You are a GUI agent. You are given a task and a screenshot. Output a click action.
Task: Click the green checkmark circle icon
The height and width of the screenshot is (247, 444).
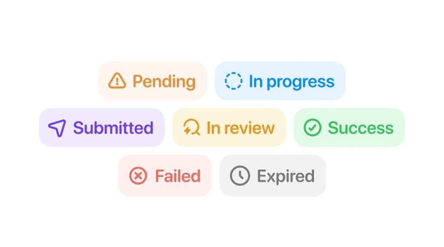pyautogui.click(x=312, y=128)
